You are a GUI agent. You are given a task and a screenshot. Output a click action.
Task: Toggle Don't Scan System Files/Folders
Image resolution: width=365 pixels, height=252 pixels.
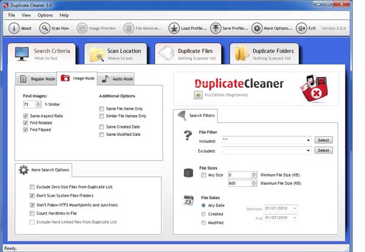click(32, 195)
